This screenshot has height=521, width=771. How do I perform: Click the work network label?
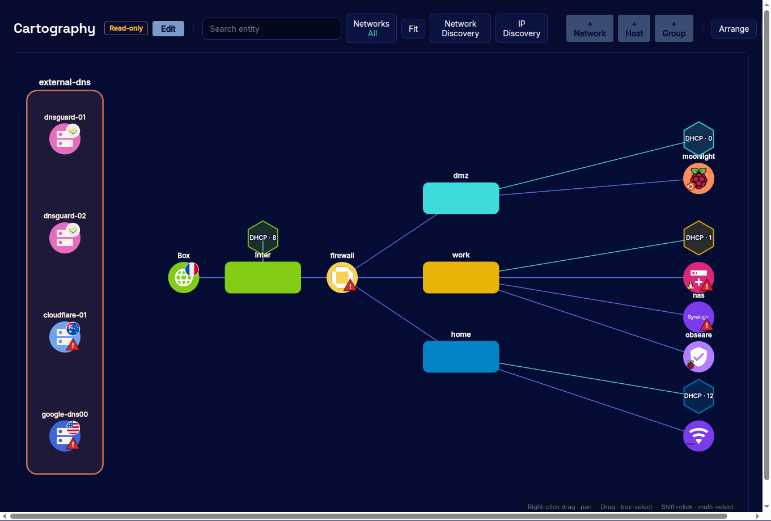pyautogui.click(x=461, y=255)
